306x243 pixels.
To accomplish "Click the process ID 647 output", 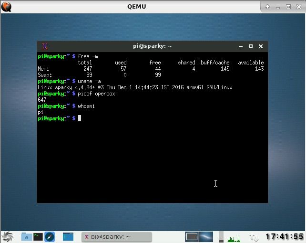I will point(42,100).
